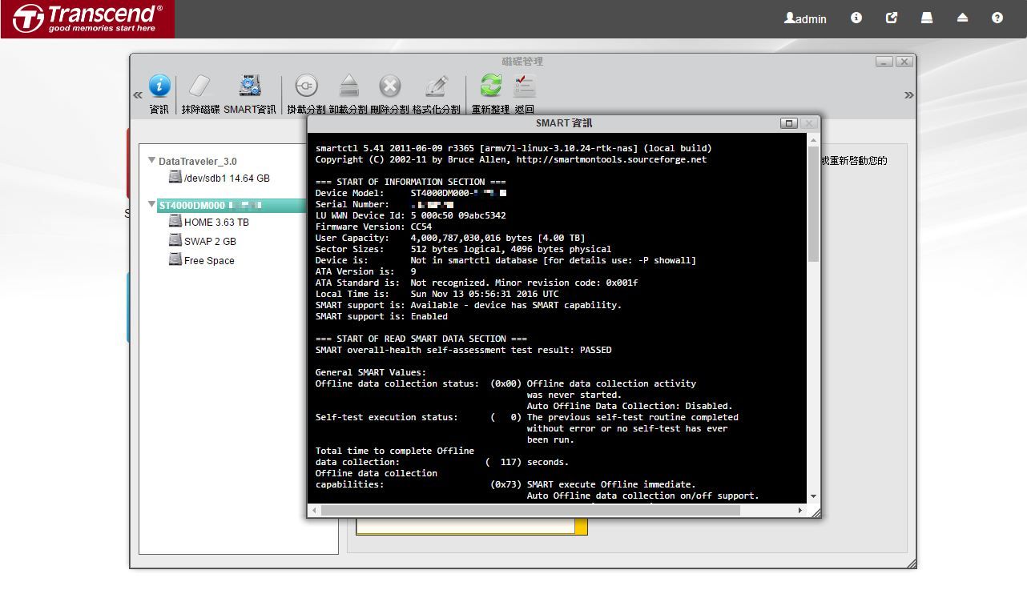Click the 重新整理 refresh green arrows icon

[x=490, y=86]
